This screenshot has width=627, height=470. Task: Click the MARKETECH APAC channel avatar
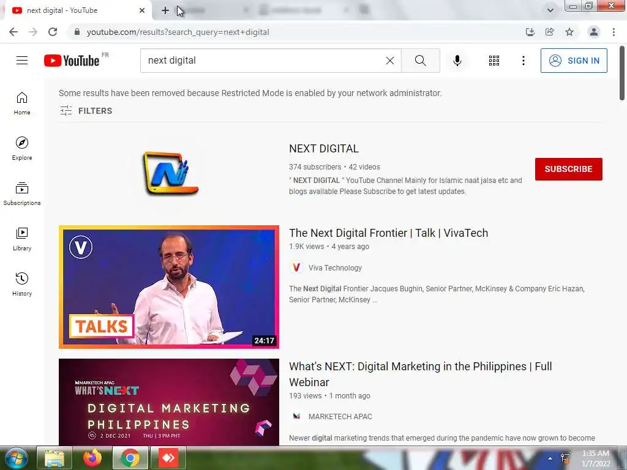296,416
